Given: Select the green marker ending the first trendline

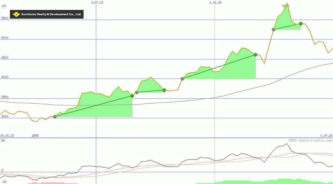Looking at the screenshot, I should (132, 96).
